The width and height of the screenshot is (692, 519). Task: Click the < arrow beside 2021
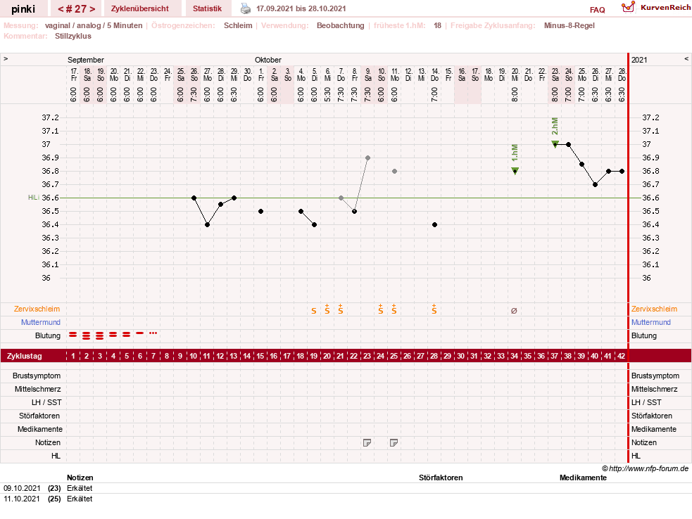click(x=686, y=58)
